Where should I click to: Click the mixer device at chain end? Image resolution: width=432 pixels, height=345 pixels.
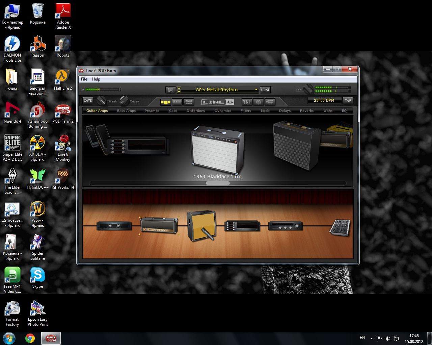point(340,227)
